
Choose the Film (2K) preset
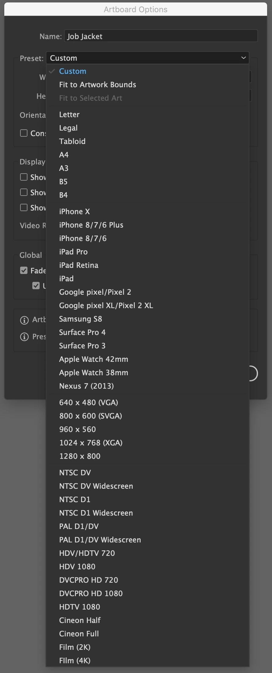pyautogui.click(x=148, y=647)
